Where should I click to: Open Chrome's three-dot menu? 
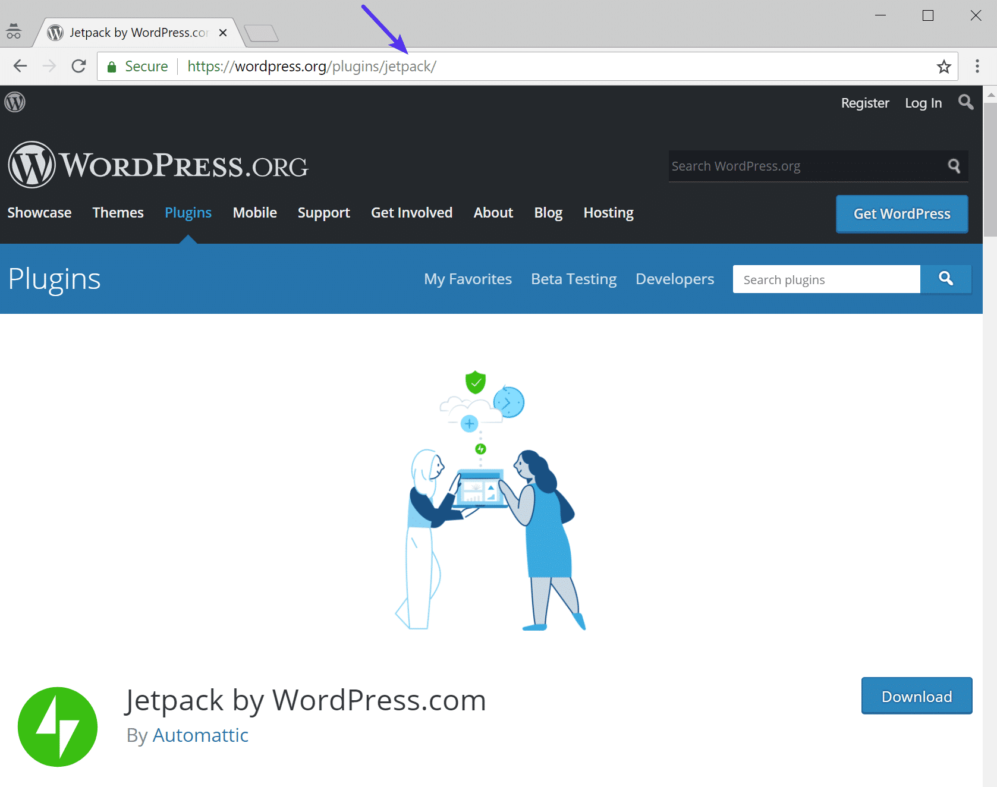pos(977,66)
